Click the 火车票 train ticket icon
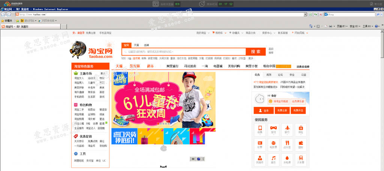This screenshot has height=171, width=384. (300, 159)
